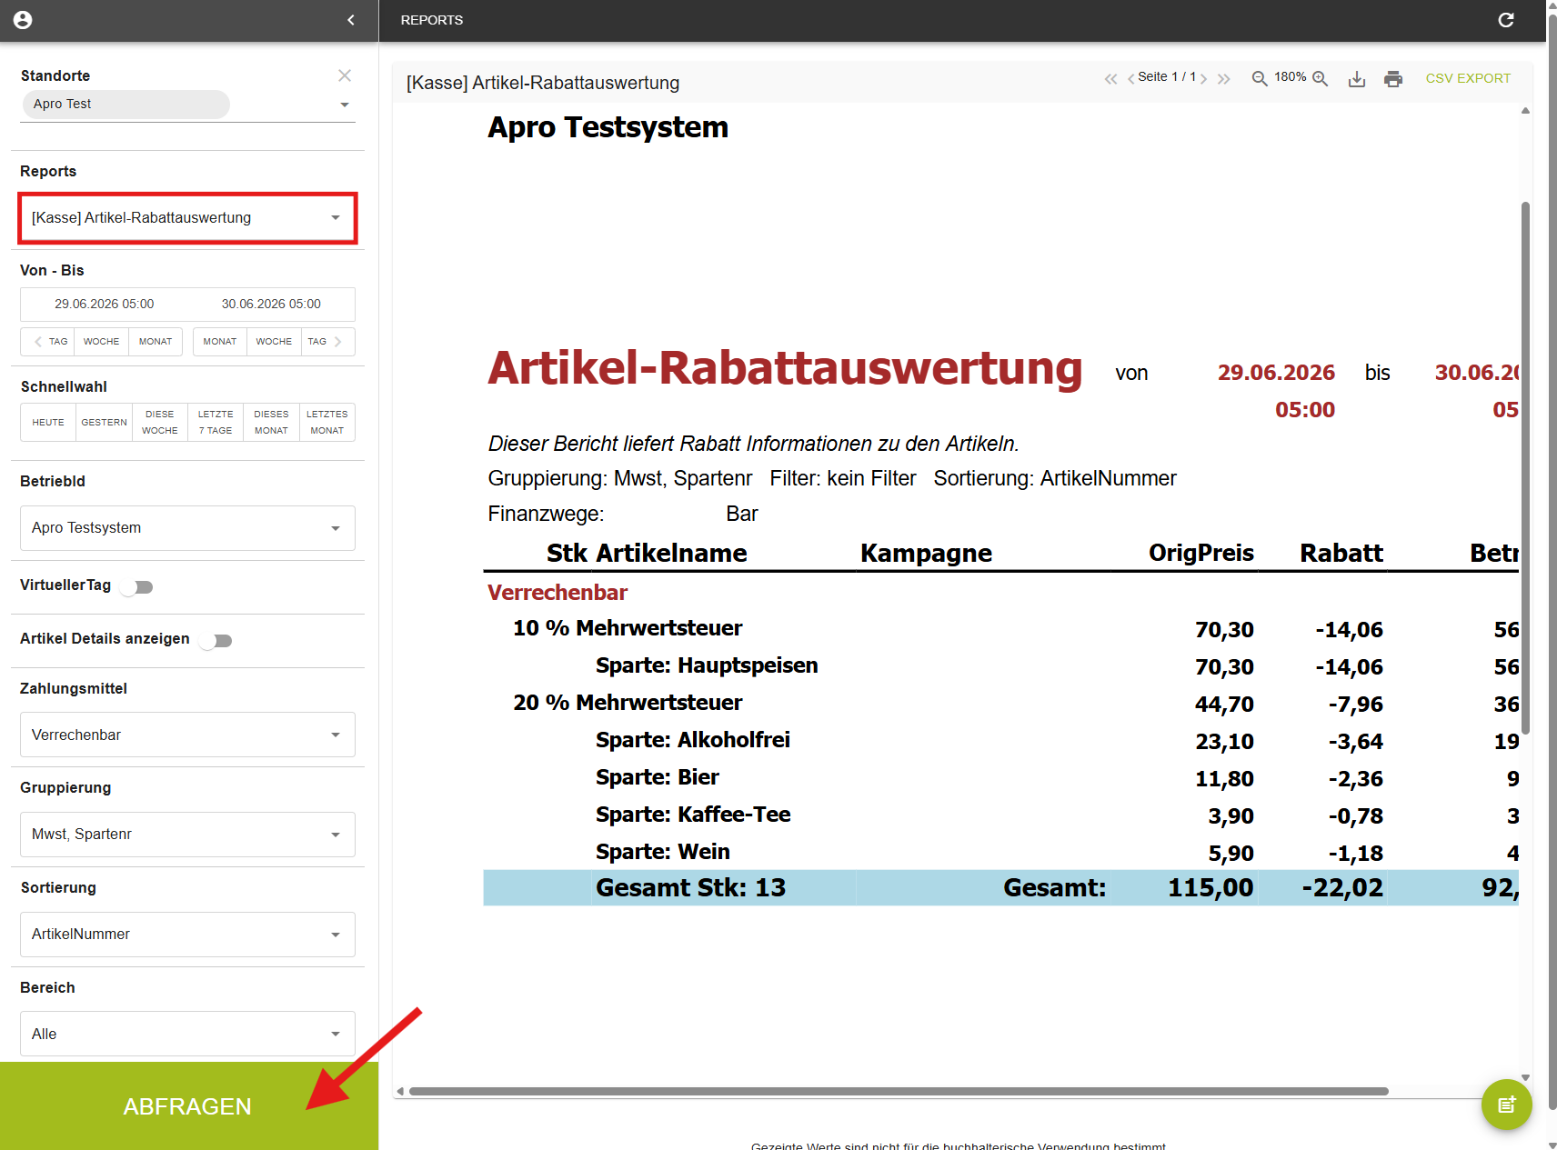Open the Sortierung dropdown
The image size is (1557, 1150).
187,935
